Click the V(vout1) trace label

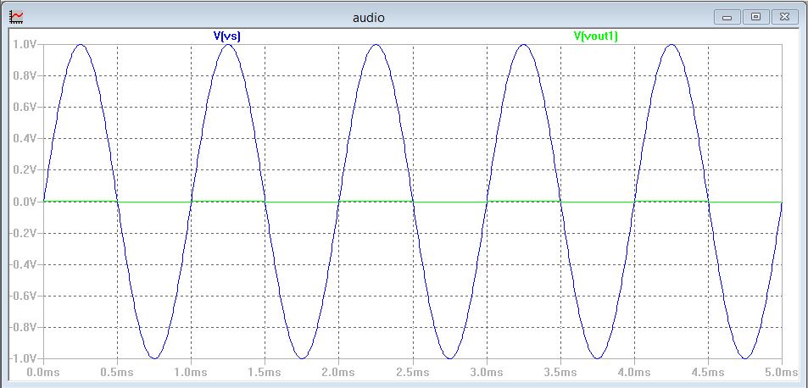[x=596, y=36]
